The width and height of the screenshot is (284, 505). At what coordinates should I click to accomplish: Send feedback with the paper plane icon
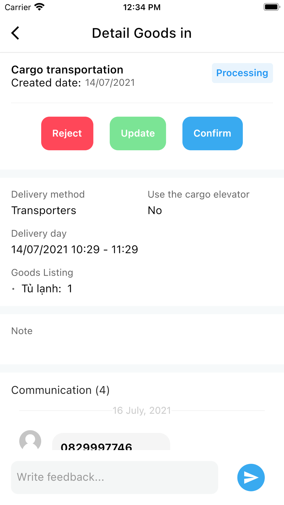coord(251,477)
